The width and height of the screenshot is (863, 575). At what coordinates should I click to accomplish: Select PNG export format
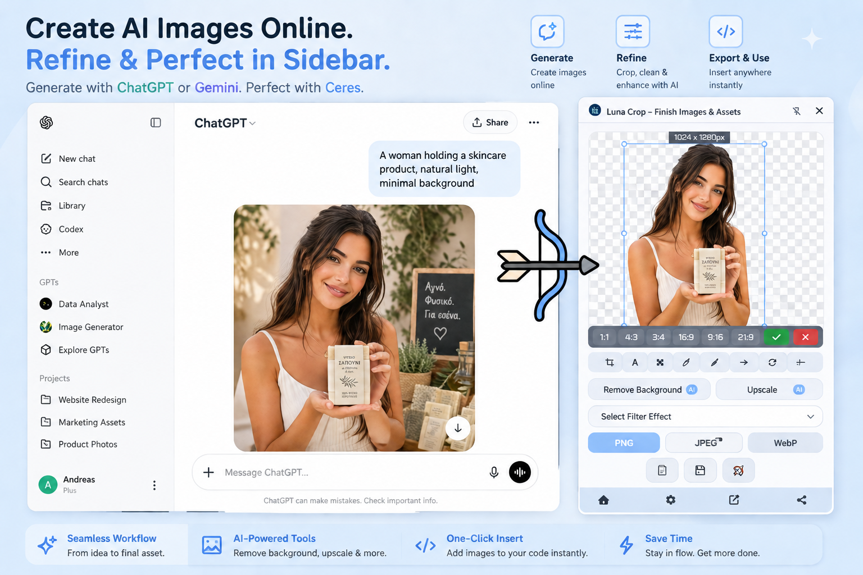click(624, 443)
